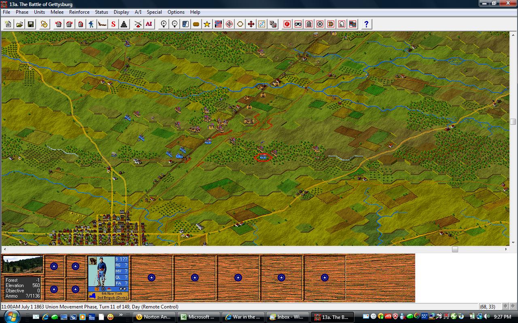Click the vertical scrollbar thumb beside map
Viewport: 518px width, 323px height.
[513, 122]
